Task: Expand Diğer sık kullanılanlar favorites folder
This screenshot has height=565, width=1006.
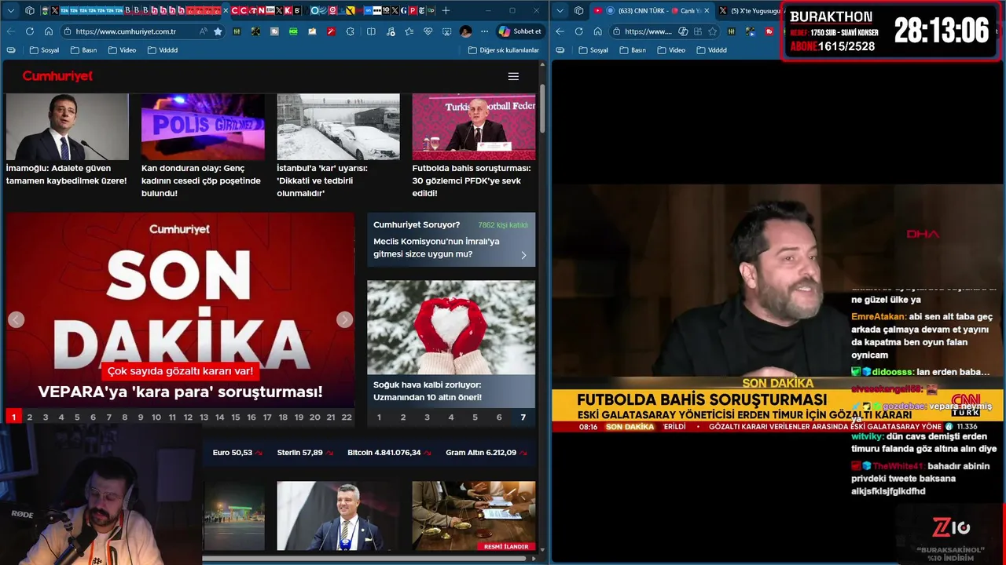Action: coord(503,49)
